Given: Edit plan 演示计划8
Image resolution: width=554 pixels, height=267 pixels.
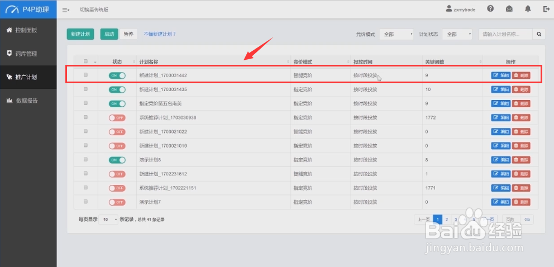Looking at the screenshot, I should coord(500,160).
